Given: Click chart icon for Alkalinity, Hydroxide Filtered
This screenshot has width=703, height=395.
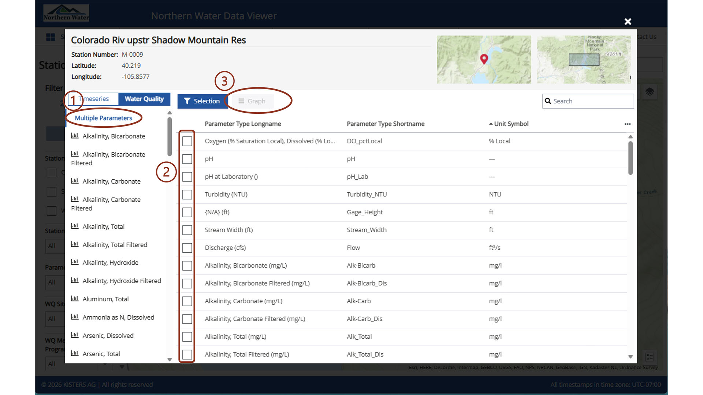Looking at the screenshot, I should 75,280.
